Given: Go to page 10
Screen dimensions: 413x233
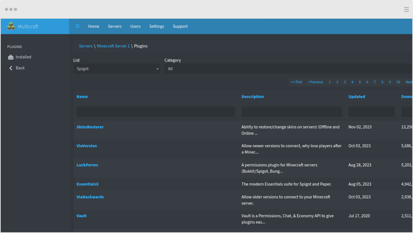Looking at the screenshot, I should (398, 82).
